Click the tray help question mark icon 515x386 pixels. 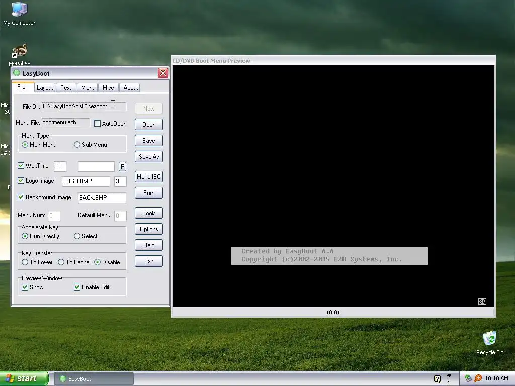(437, 379)
